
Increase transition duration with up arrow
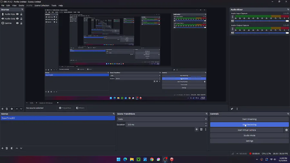[x=206, y=123]
